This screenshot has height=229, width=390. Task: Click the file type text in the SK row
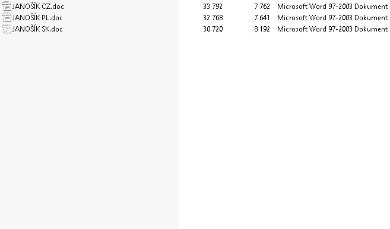coord(332,29)
